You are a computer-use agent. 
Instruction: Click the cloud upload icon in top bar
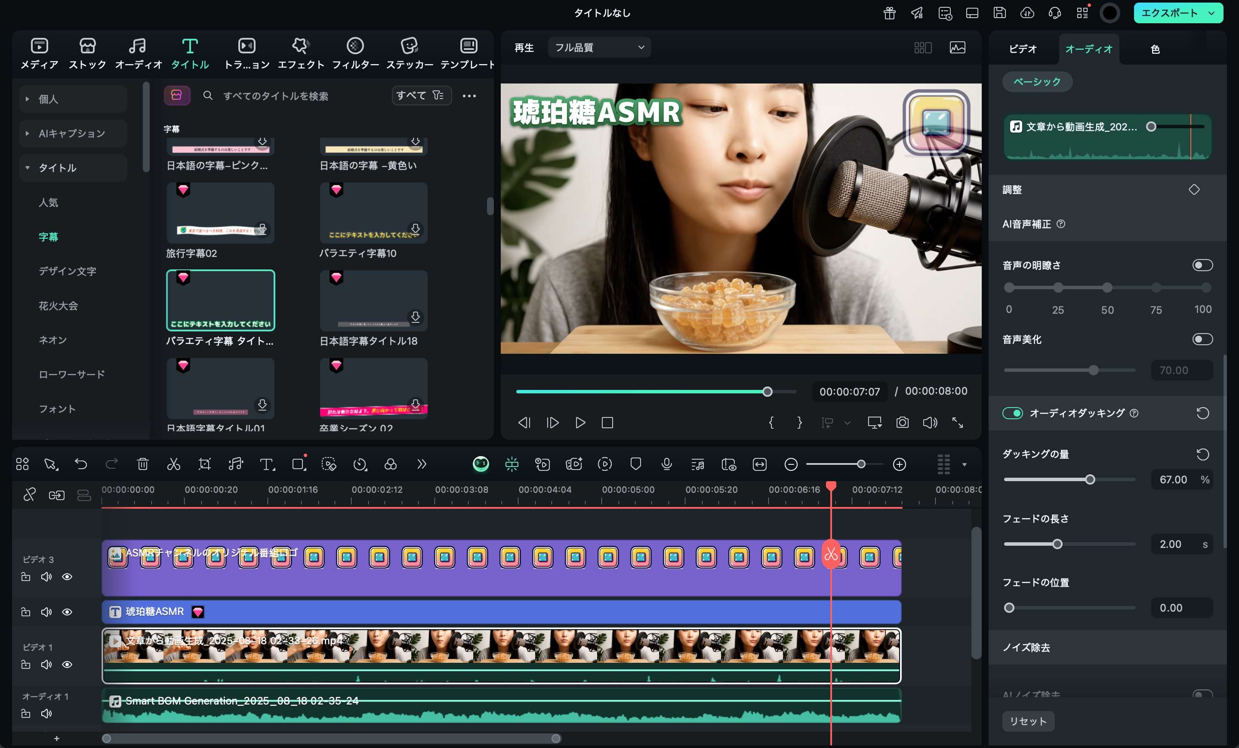[1027, 13]
